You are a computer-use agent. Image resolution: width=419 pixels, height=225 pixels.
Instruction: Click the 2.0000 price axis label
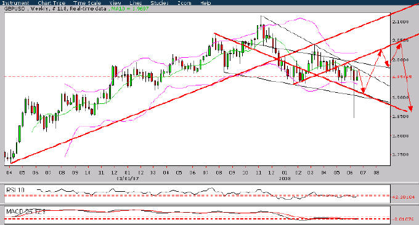401,60
